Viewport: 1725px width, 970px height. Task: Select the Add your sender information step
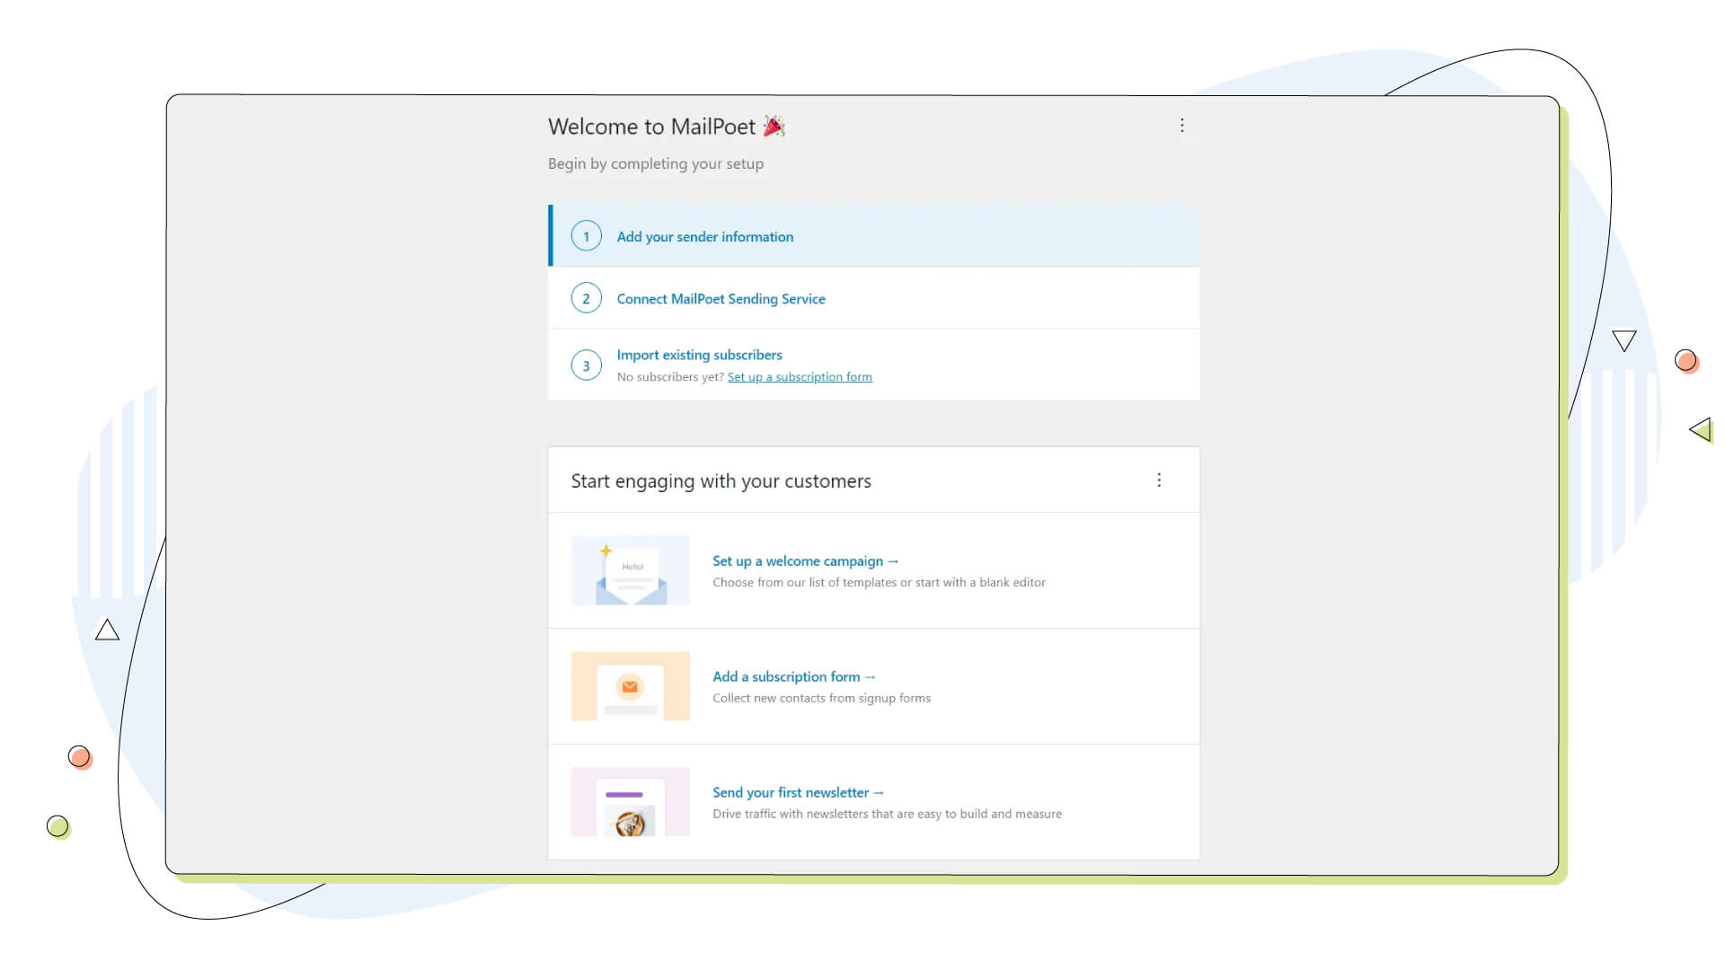[x=704, y=236]
